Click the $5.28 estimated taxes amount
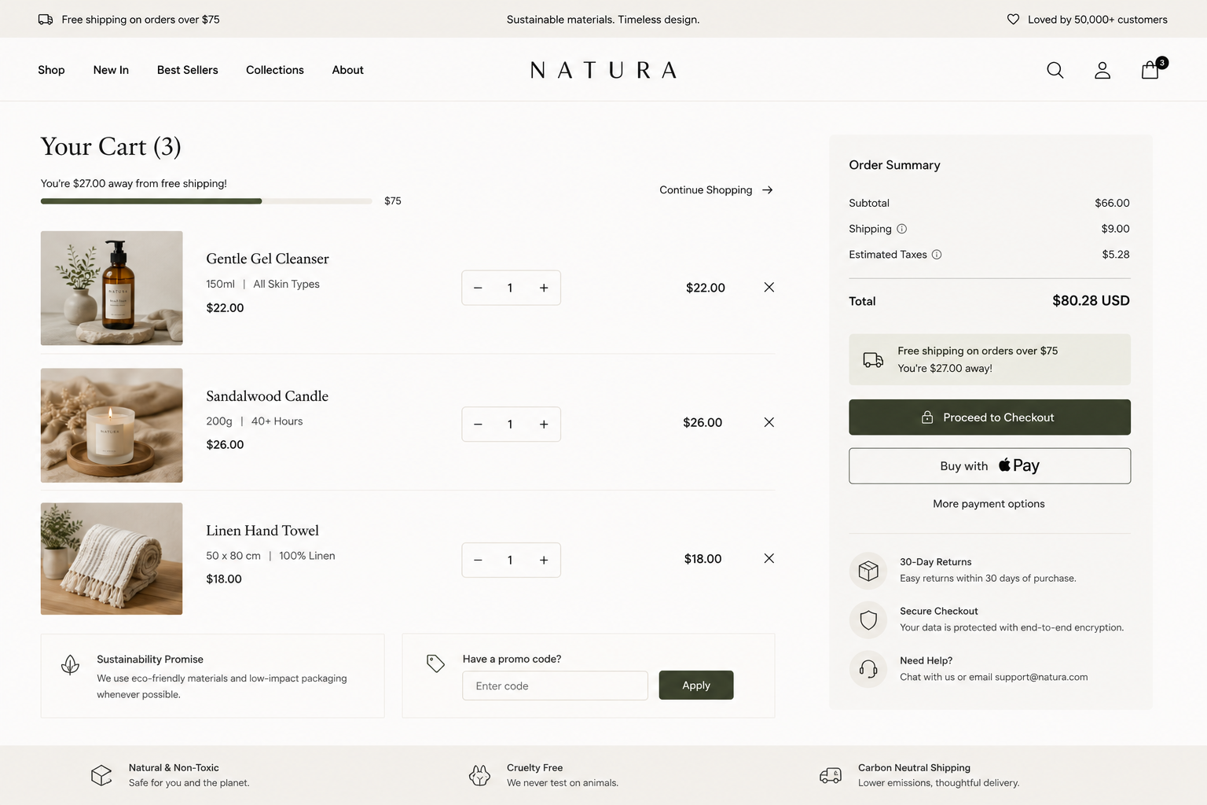1207x805 pixels. (1116, 255)
